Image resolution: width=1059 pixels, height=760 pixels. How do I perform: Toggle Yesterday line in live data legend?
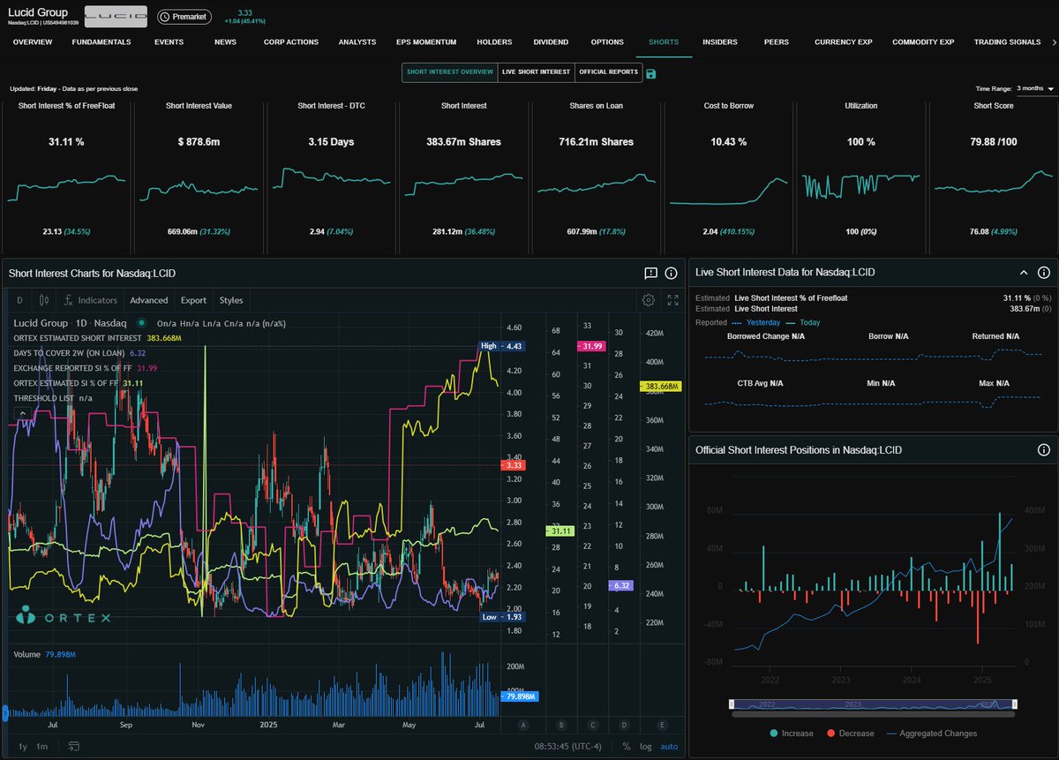tap(756, 322)
